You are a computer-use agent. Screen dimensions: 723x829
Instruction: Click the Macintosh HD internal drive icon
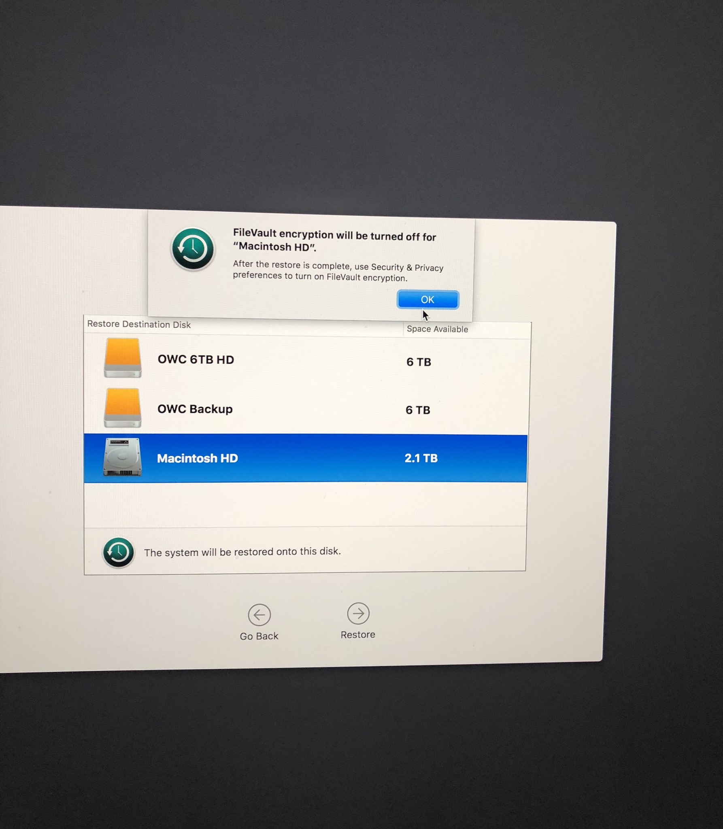(x=122, y=457)
